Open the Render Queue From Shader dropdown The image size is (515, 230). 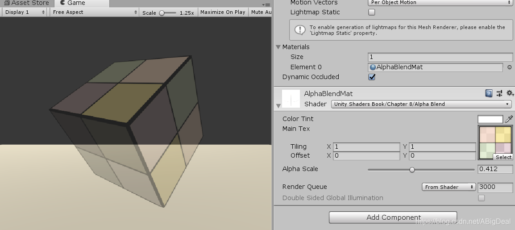coord(449,187)
